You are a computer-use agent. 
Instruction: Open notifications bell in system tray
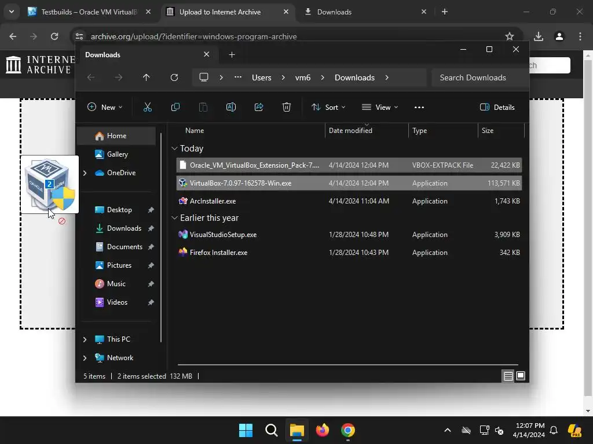click(554, 430)
